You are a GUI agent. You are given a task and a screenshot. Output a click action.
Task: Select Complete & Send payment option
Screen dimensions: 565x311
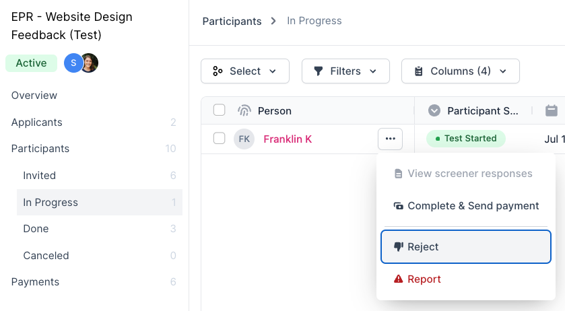(466, 206)
